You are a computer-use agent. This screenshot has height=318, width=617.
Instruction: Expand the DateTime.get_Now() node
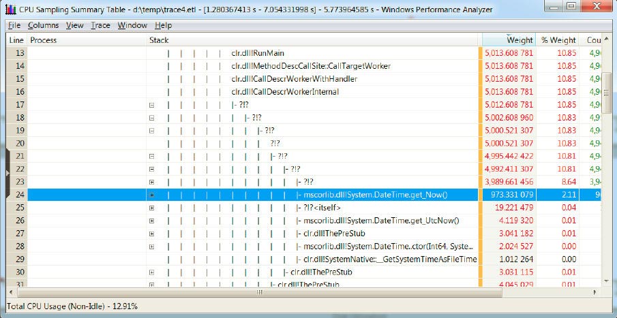[x=152, y=195]
